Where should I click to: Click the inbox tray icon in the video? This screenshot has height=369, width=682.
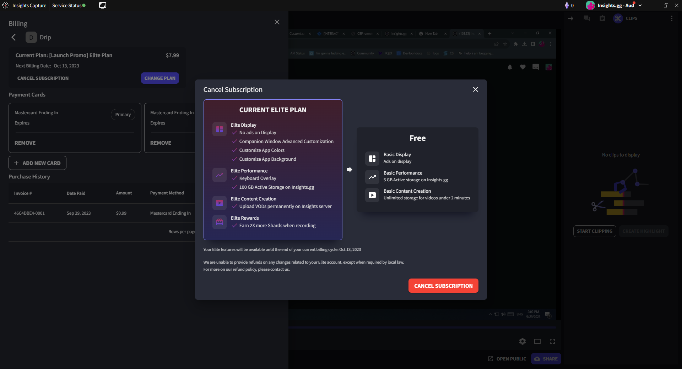pyautogui.click(x=536, y=67)
